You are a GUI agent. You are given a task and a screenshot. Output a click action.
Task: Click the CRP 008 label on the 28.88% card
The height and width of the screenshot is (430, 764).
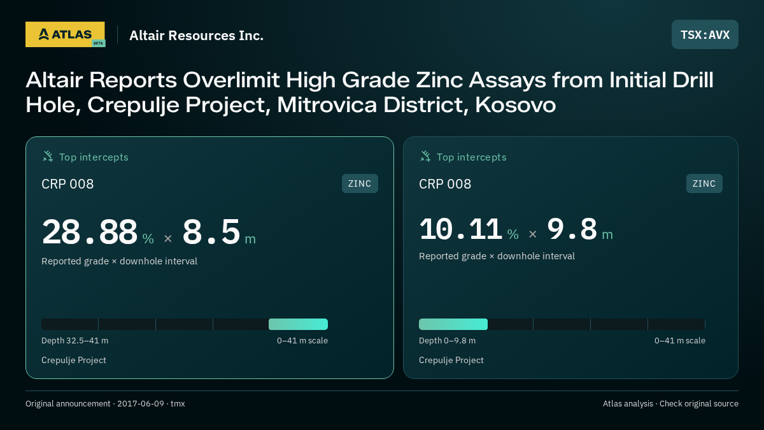(x=67, y=184)
